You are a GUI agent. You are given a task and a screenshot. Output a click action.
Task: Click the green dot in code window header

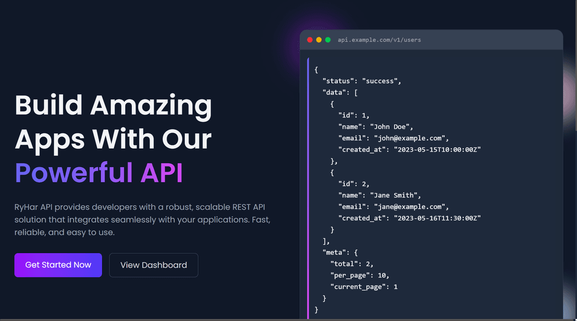coord(328,40)
